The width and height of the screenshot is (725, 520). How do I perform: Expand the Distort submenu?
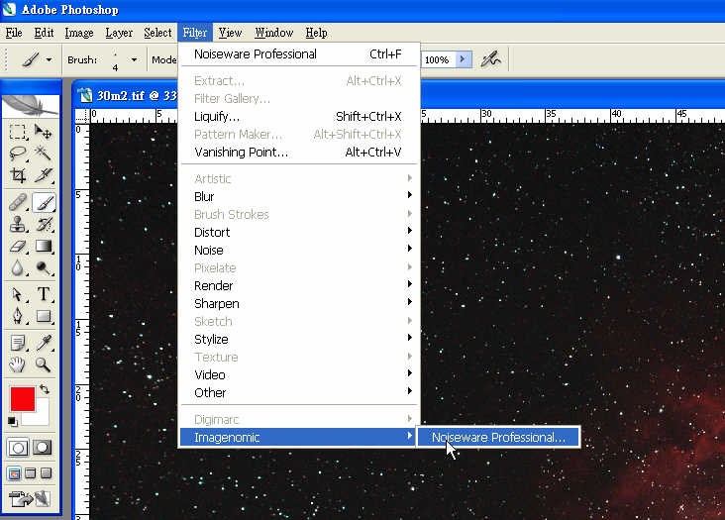[300, 232]
